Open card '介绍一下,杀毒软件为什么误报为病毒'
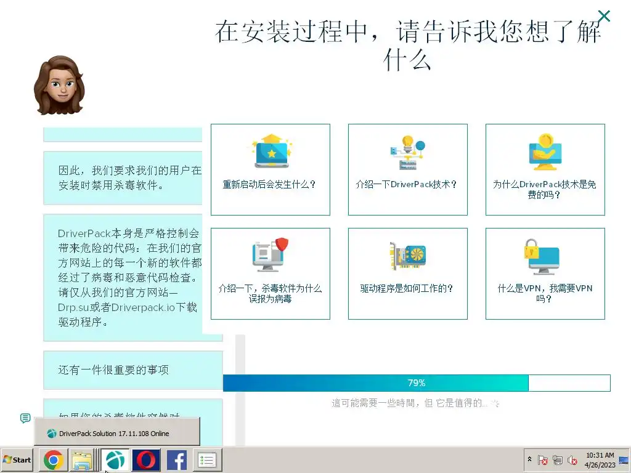The width and height of the screenshot is (631, 473). point(271,273)
